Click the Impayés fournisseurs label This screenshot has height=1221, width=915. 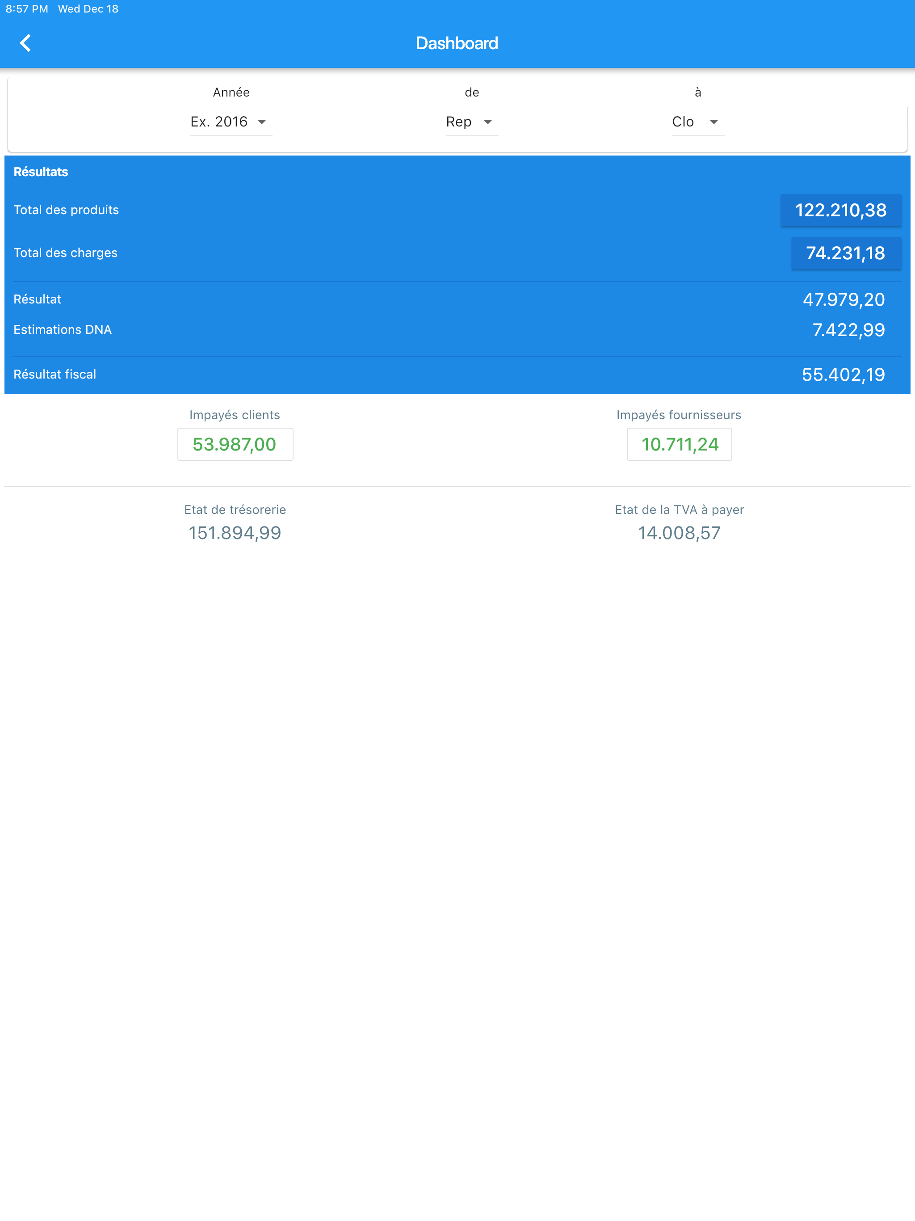point(679,415)
